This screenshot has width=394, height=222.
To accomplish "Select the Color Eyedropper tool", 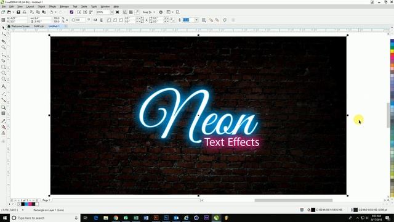I will 4,121.
